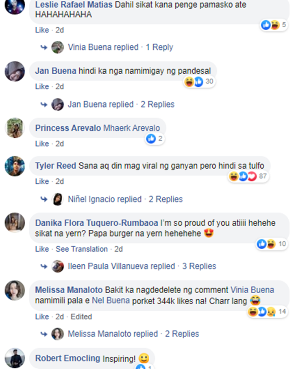The width and height of the screenshot is (305, 369).
Task: Show reactions on Danika Flora's comment
Action: (x=272, y=244)
